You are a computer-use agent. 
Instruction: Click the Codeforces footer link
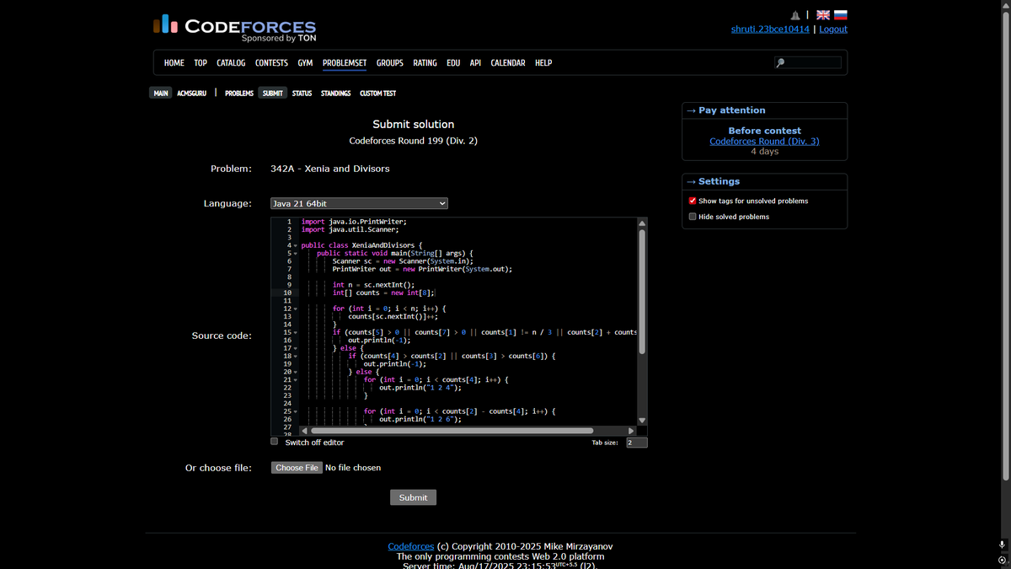point(411,547)
